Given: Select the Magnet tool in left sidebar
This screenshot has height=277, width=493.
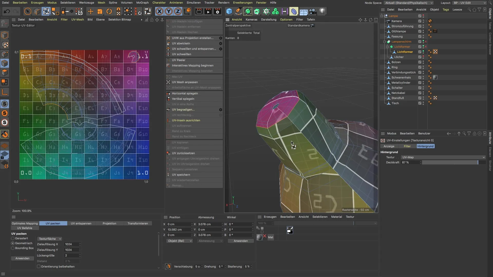Looking at the screenshot, I should coord(5,134).
